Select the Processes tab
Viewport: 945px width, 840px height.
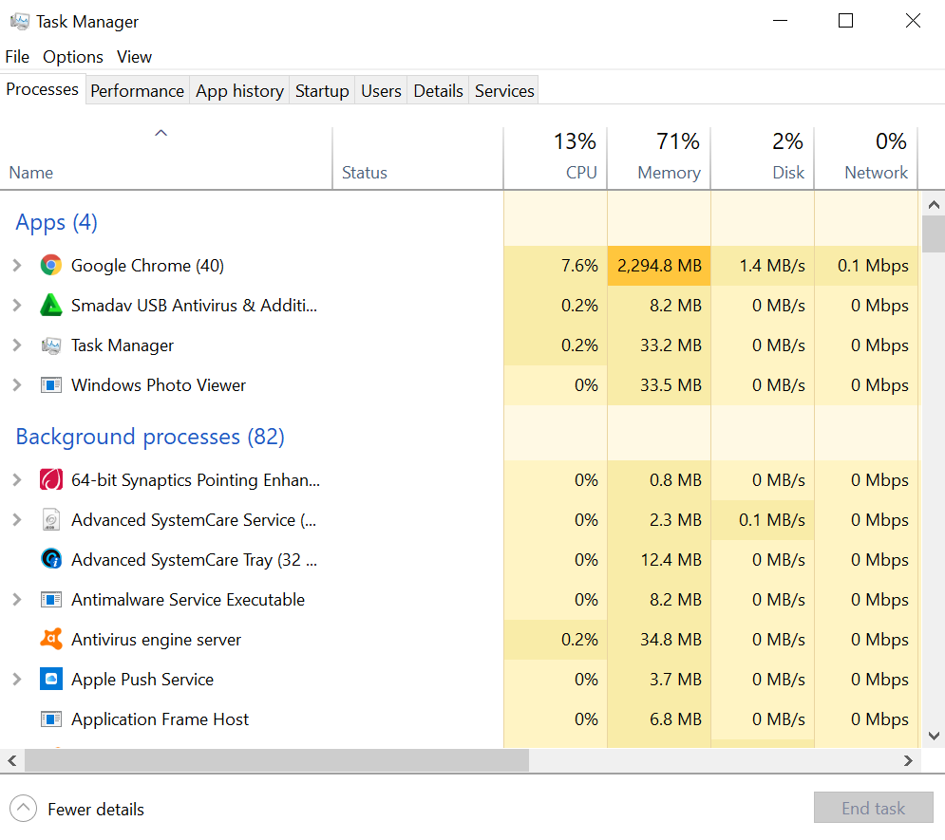point(42,89)
